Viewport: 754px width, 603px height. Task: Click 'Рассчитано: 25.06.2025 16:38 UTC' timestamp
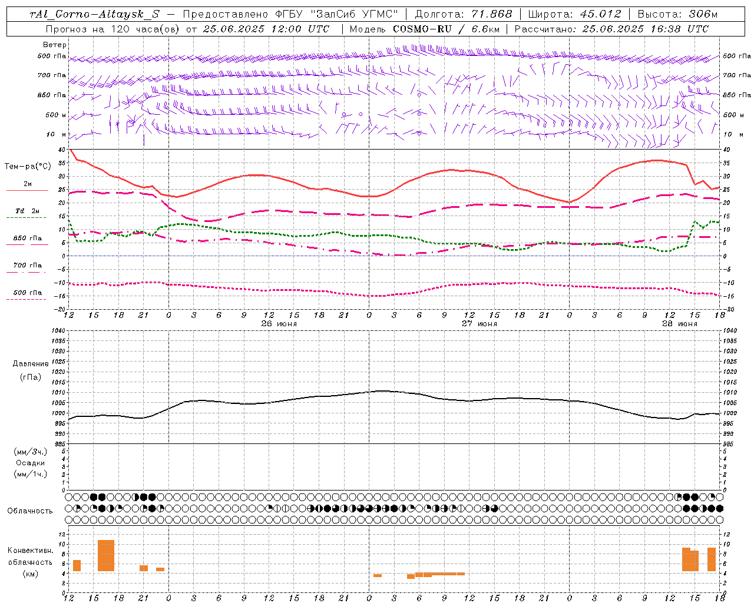click(611, 29)
